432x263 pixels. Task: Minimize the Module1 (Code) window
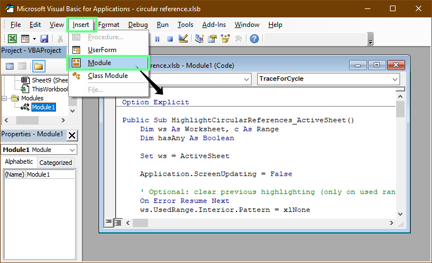pyautogui.click(x=357, y=66)
